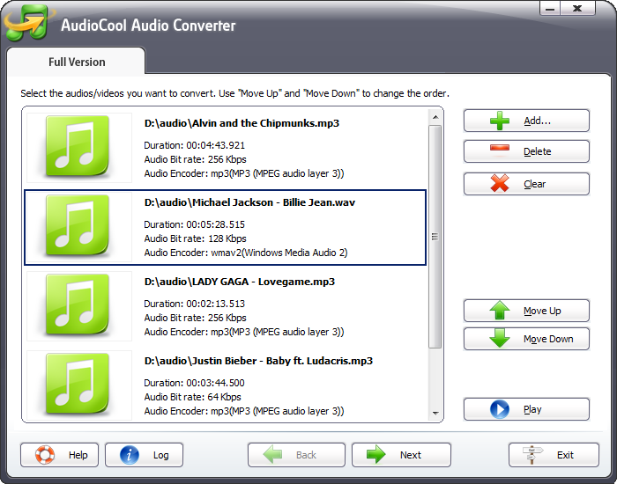Click the faded left arrow Back icon

[272, 455]
